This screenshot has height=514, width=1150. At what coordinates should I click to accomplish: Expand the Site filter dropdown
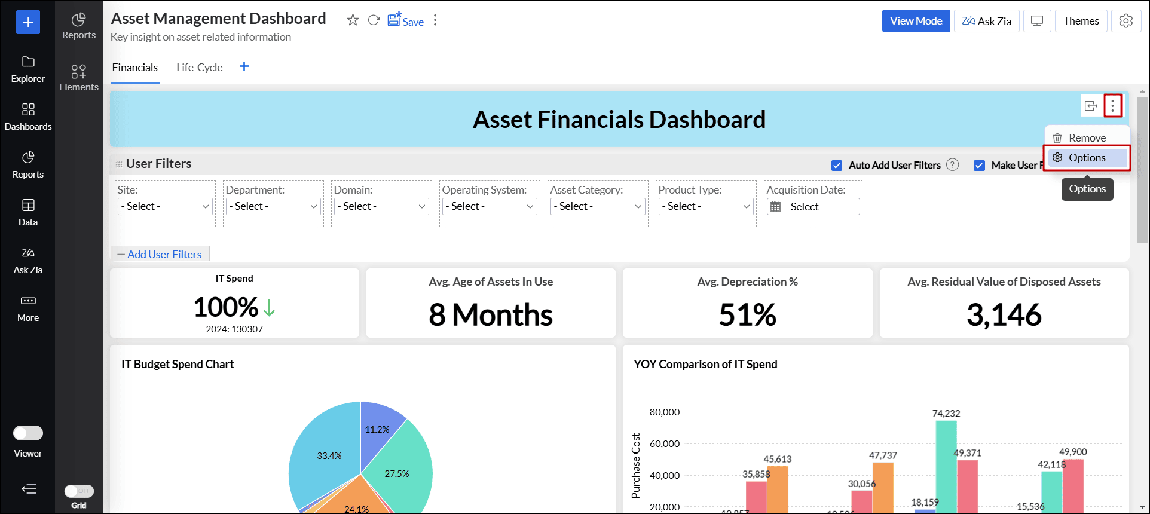click(x=166, y=207)
